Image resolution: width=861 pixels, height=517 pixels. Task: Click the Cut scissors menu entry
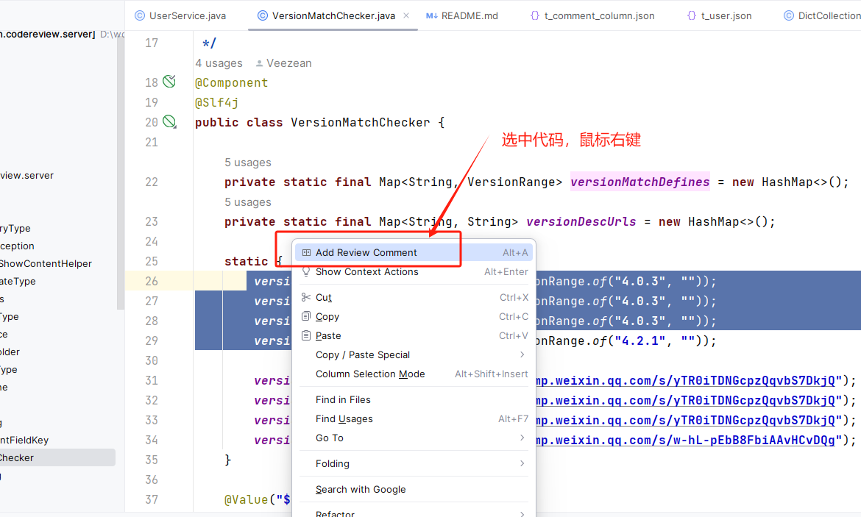(x=324, y=298)
